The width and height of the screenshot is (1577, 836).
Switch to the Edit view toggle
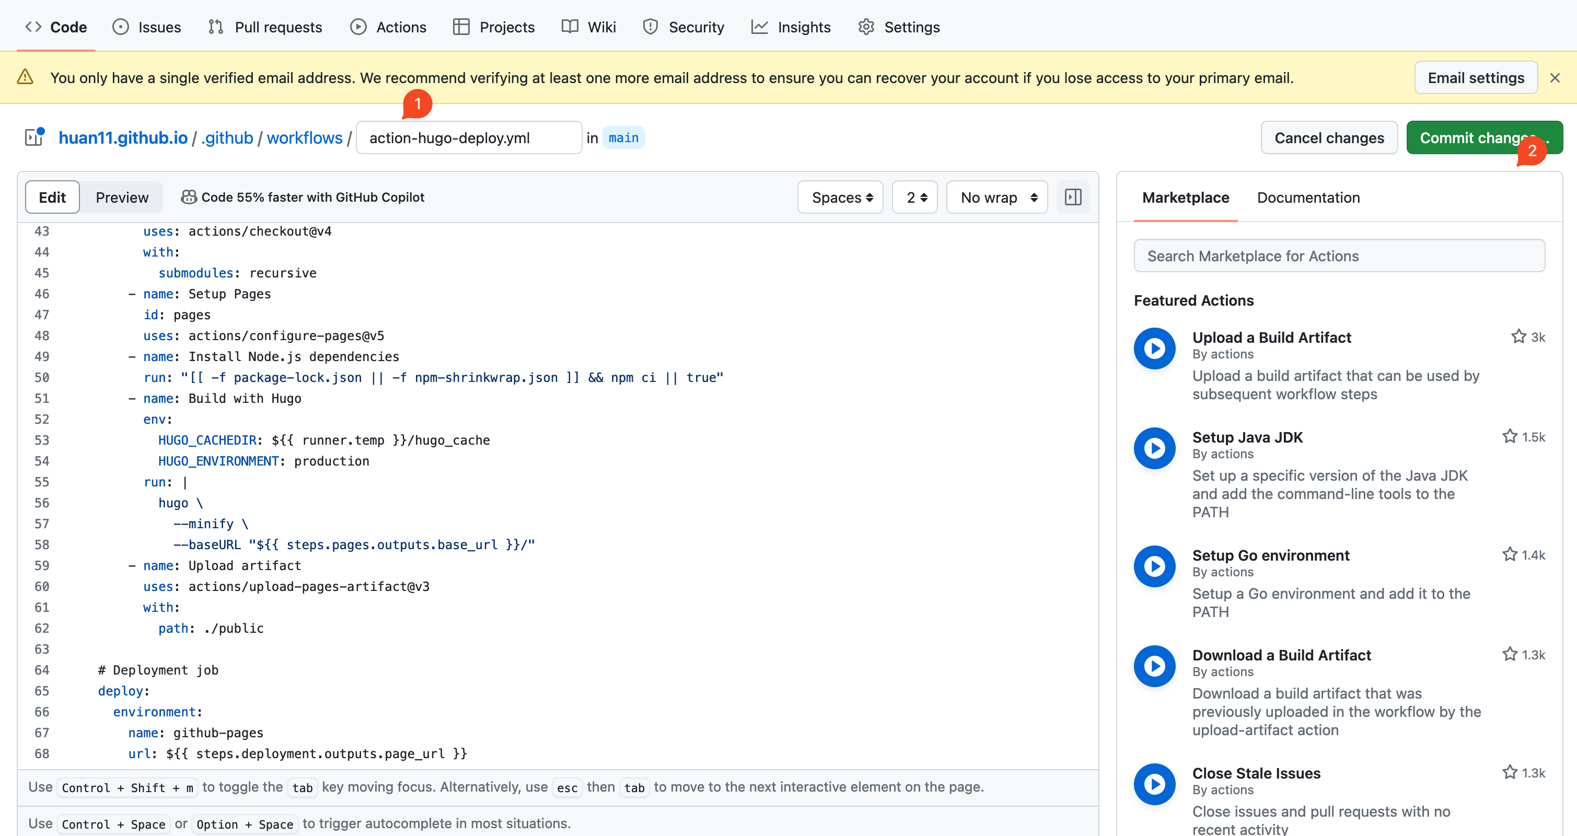(x=52, y=197)
